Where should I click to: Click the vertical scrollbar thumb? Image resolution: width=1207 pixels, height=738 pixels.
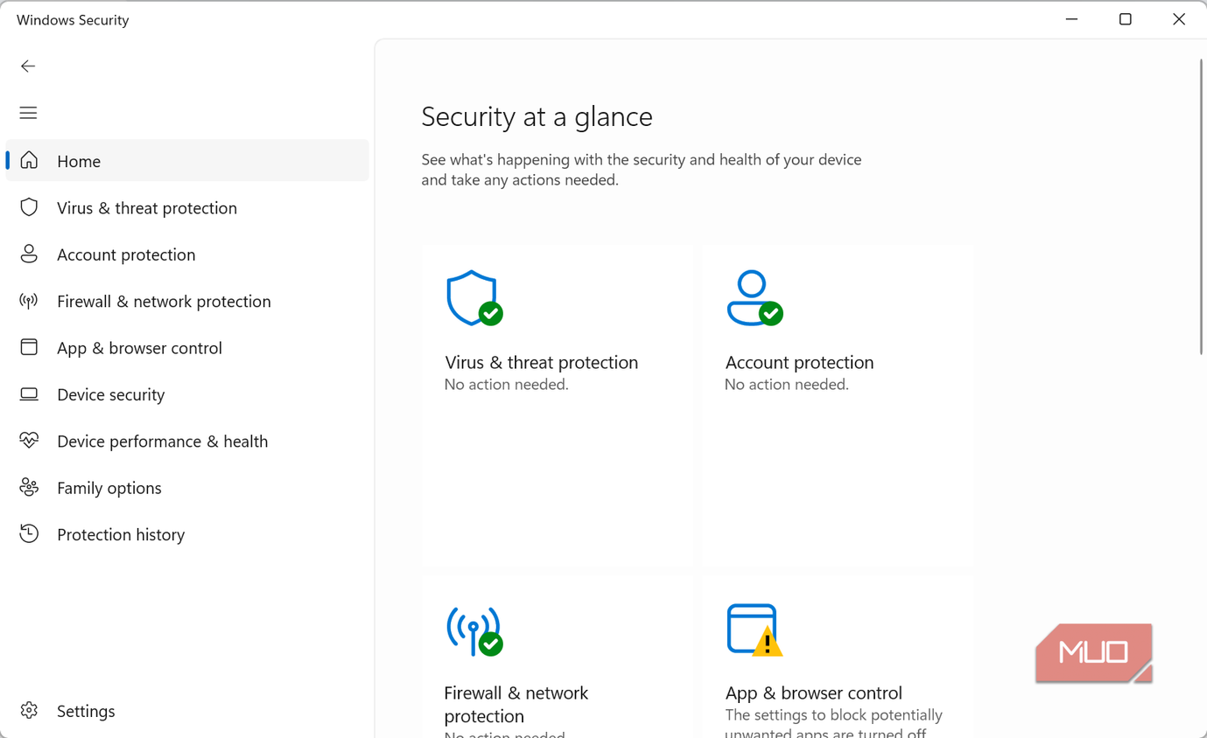[x=1202, y=206]
